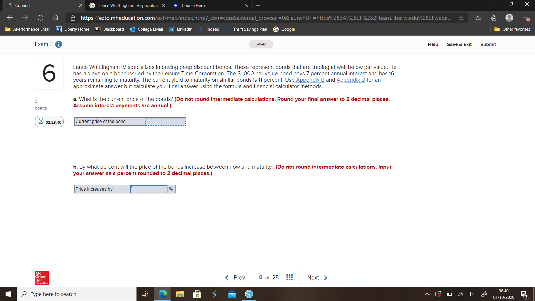
Task: Open the question navigation grid icon
Action: [290, 277]
